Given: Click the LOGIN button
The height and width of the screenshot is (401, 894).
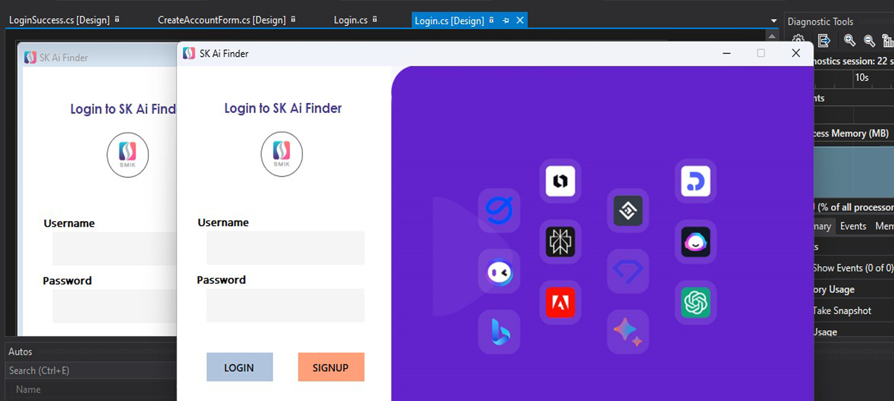Looking at the screenshot, I should [239, 367].
